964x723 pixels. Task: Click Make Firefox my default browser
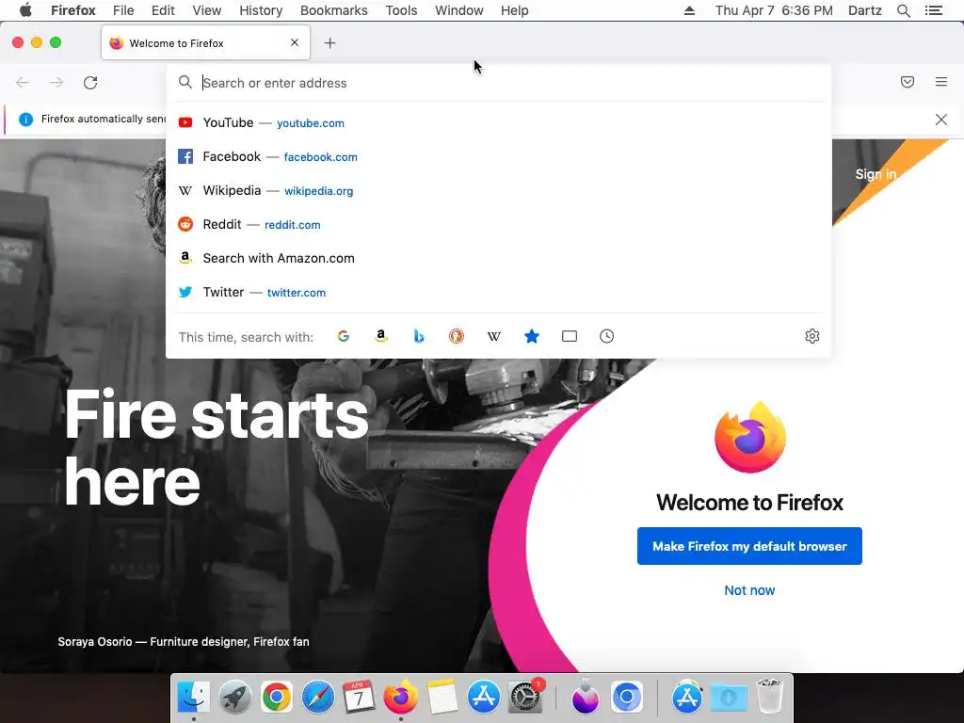tap(749, 546)
